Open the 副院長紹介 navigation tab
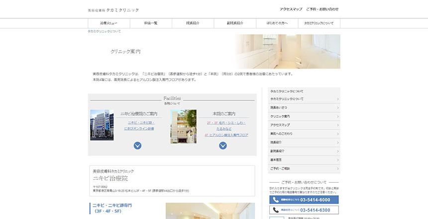 (235, 23)
